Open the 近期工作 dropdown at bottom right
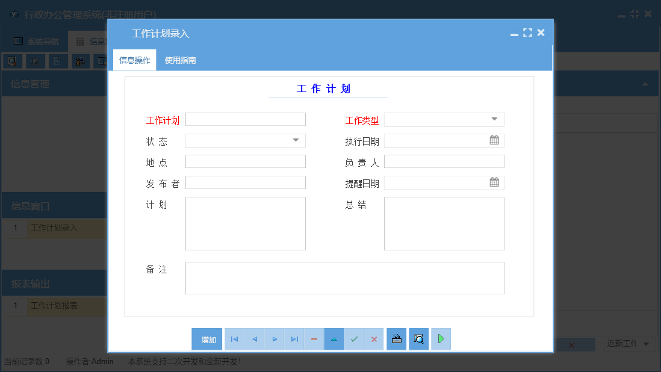The image size is (661, 372). click(x=629, y=344)
